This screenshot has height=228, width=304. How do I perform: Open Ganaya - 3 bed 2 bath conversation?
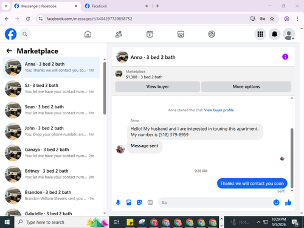point(51,153)
